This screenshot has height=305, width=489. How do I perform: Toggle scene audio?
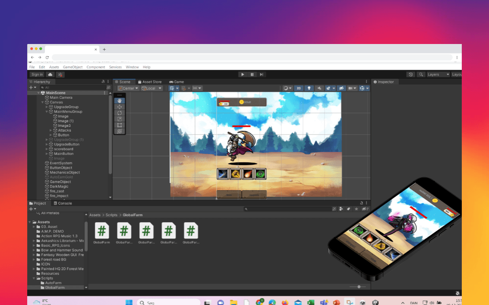coord(319,88)
